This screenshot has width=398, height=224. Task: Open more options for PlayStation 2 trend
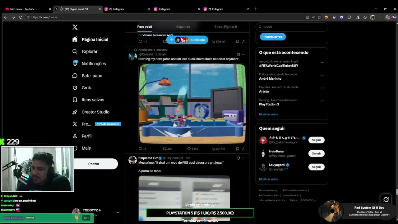322,101
